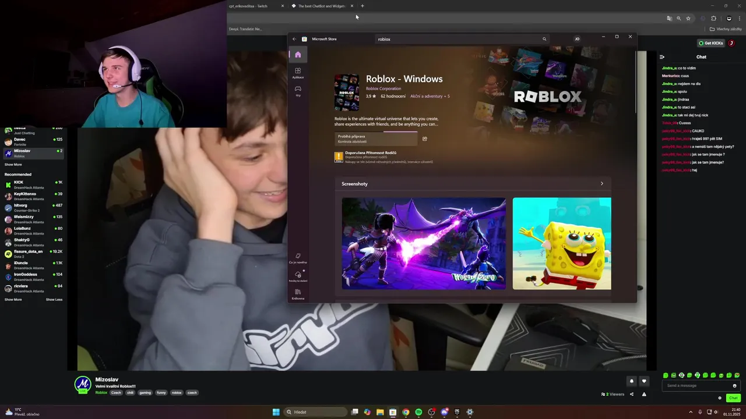Open Chrome three-dot menu
This screenshot has height=419, width=746.
click(x=740, y=18)
